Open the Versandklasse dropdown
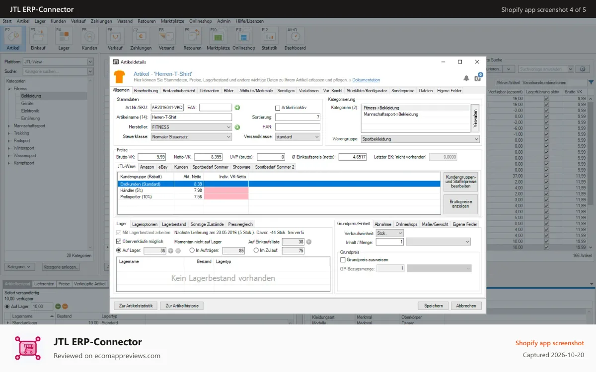Viewport: 596px width, 372px height. coord(298,137)
